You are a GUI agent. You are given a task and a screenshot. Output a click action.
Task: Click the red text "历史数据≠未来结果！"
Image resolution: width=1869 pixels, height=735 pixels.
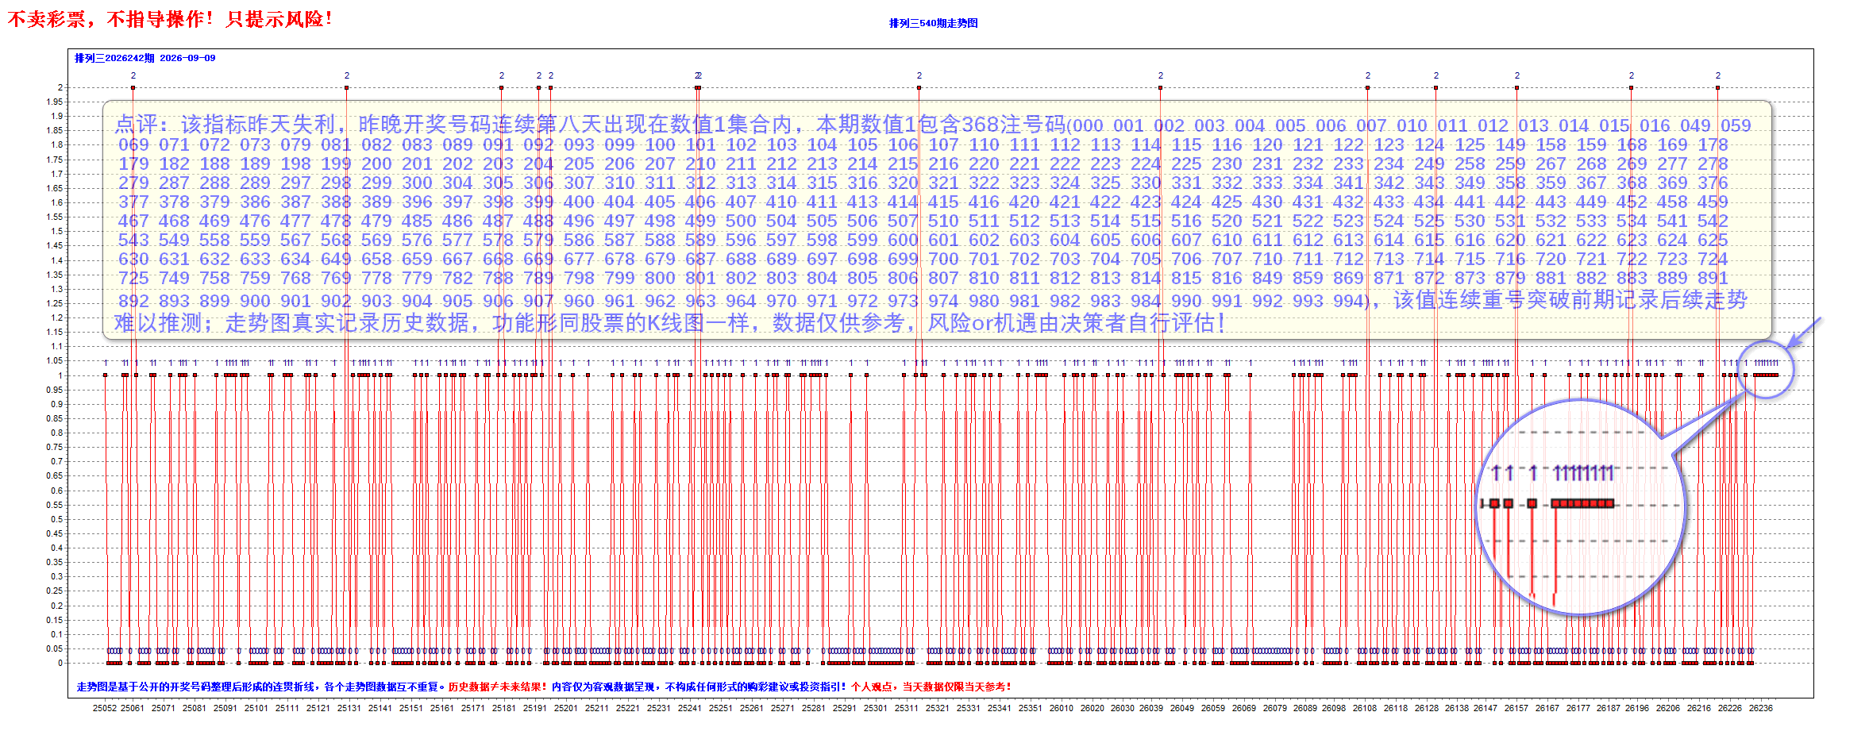tap(498, 687)
